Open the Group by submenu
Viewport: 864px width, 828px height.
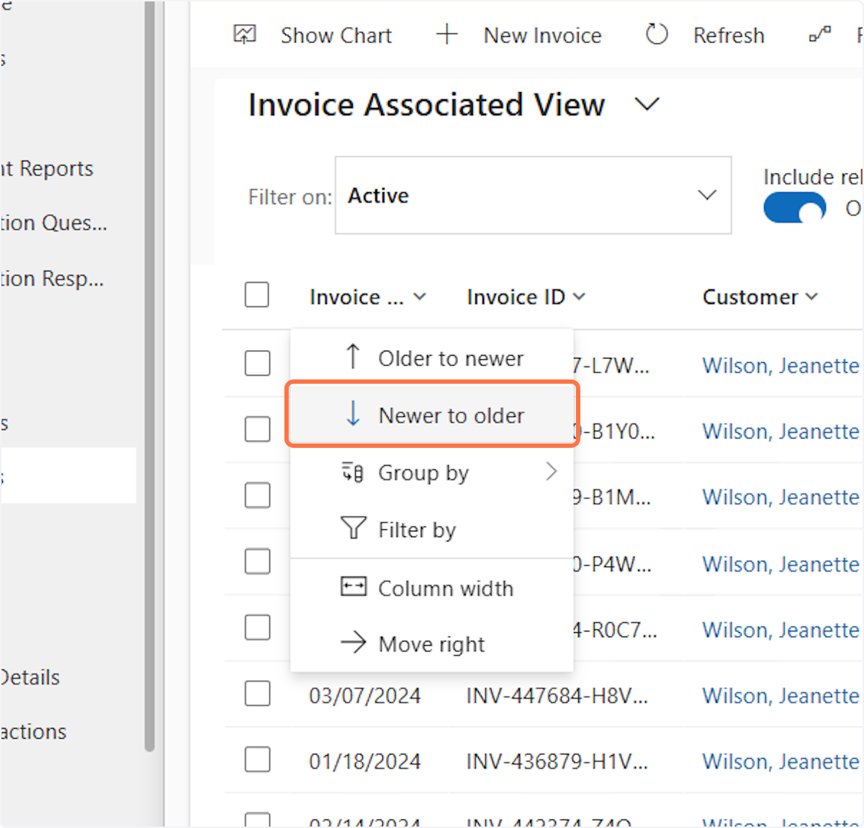[x=551, y=472]
